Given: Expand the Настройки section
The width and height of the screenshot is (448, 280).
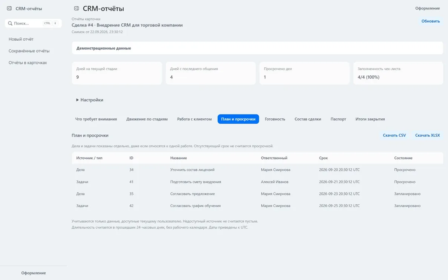Looking at the screenshot, I should (x=90, y=100).
